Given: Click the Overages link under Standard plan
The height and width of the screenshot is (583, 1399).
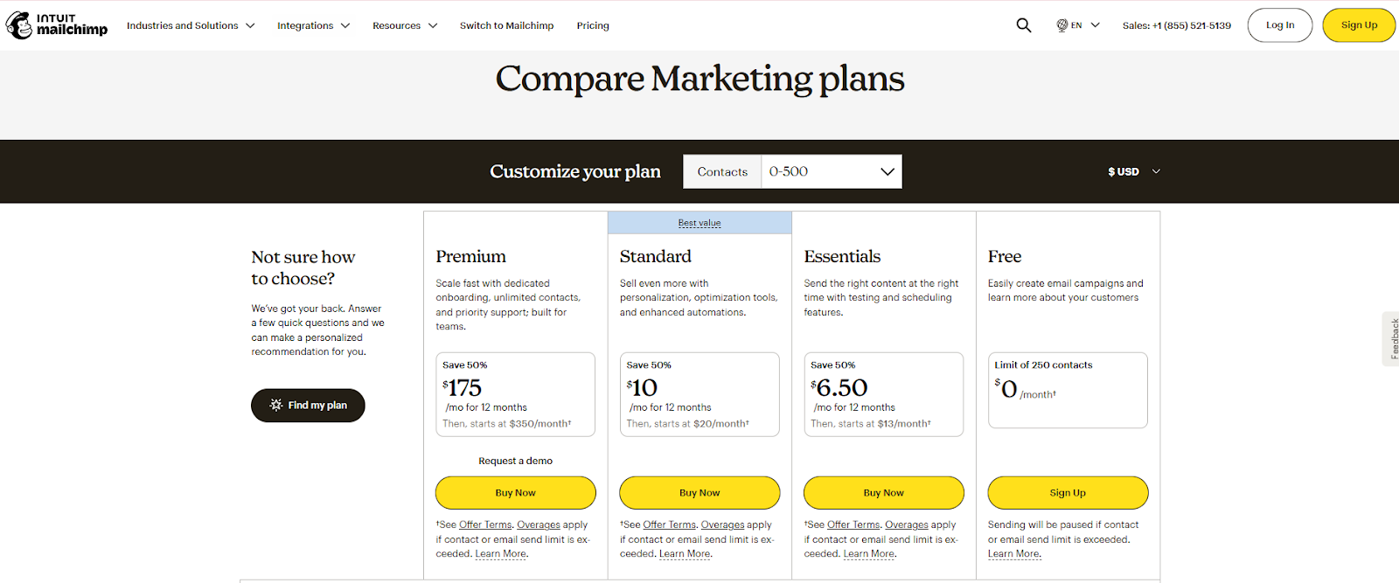Looking at the screenshot, I should pyautogui.click(x=722, y=524).
